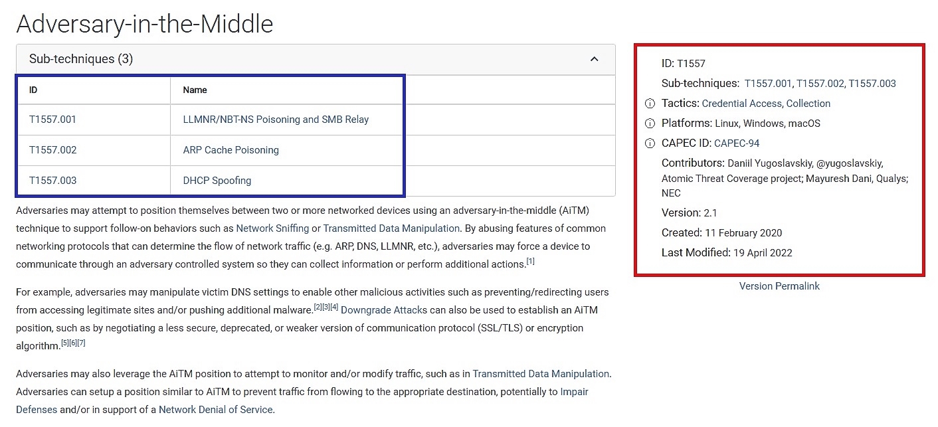Select T1557.003 in the sidebar sub-techniques list
Viewport: 938px width, 427px height.
[872, 84]
